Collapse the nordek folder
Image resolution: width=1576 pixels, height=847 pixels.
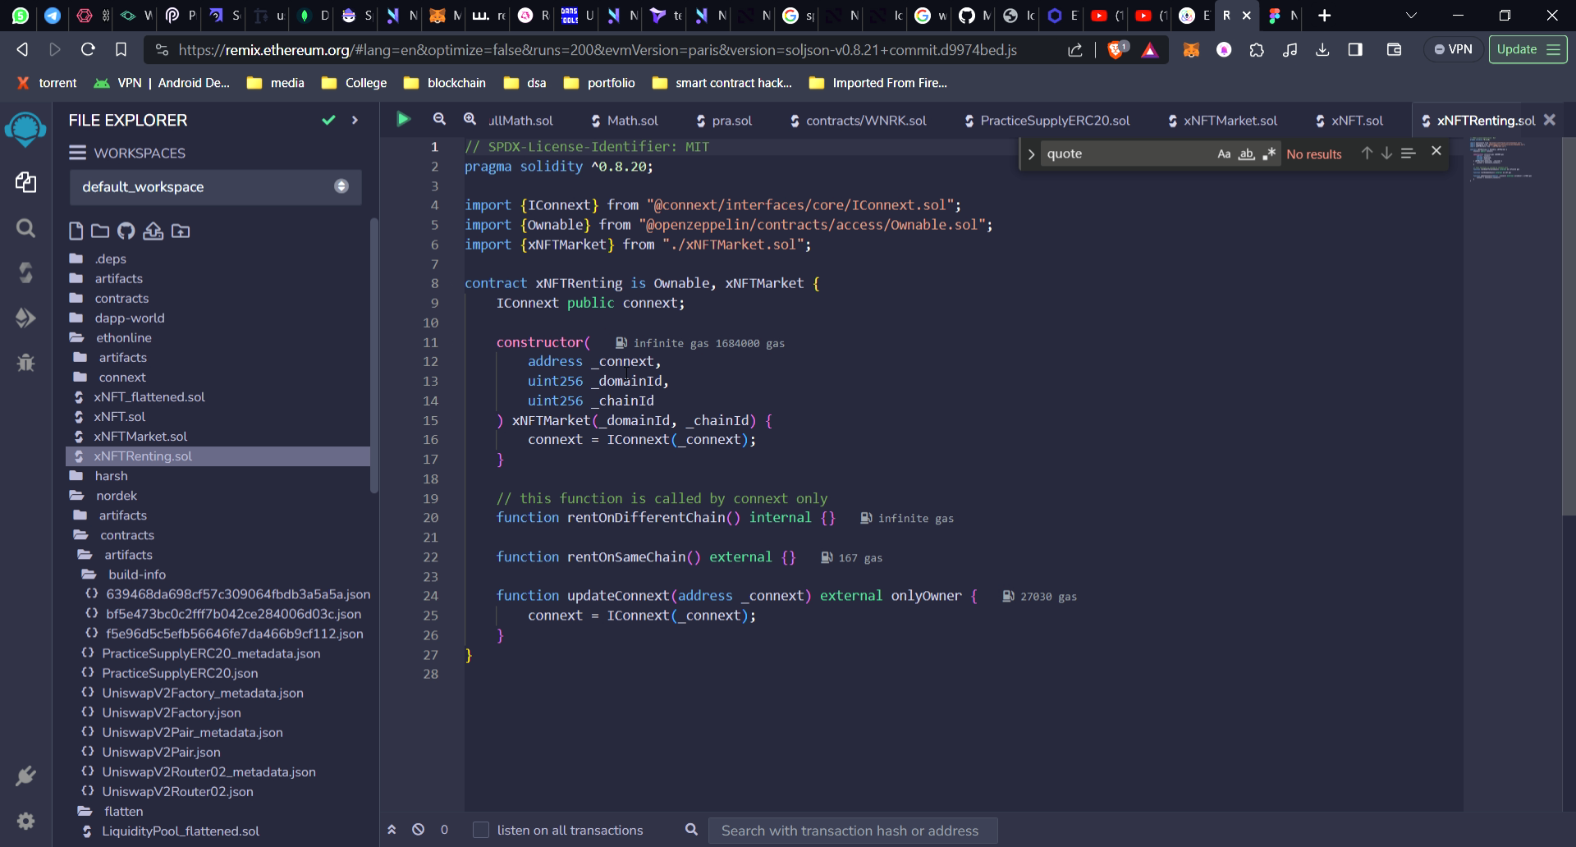click(x=116, y=495)
